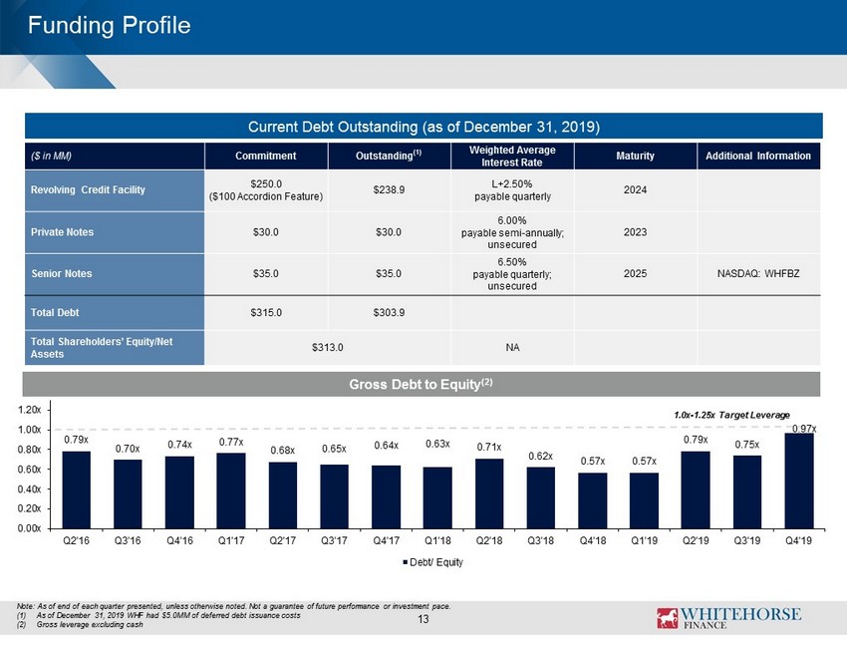This screenshot has width=847, height=648.
Task: Click the 'Gross Debt to Equity(2)' banner
Action: coord(422,384)
